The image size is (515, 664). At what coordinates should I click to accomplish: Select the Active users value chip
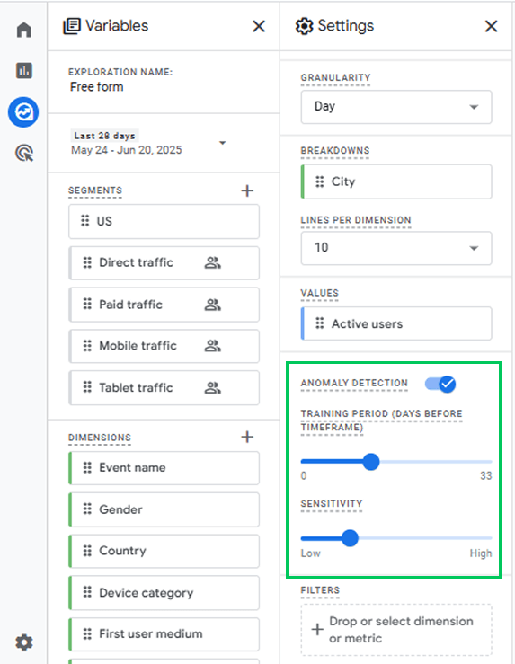[x=396, y=324]
